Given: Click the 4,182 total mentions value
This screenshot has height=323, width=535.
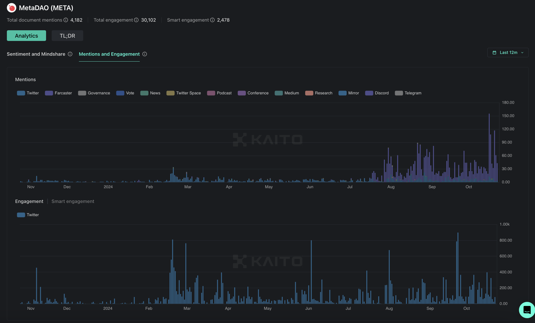Looking at the screenshot, I should 76,20.
